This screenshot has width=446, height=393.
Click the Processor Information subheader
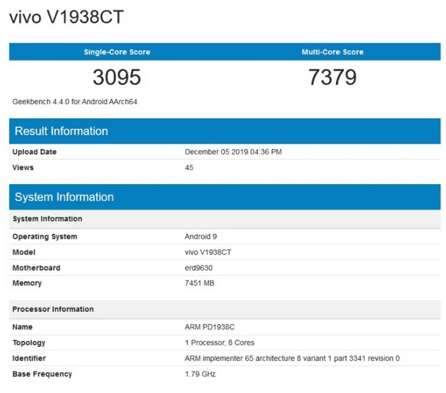[225, 309]
